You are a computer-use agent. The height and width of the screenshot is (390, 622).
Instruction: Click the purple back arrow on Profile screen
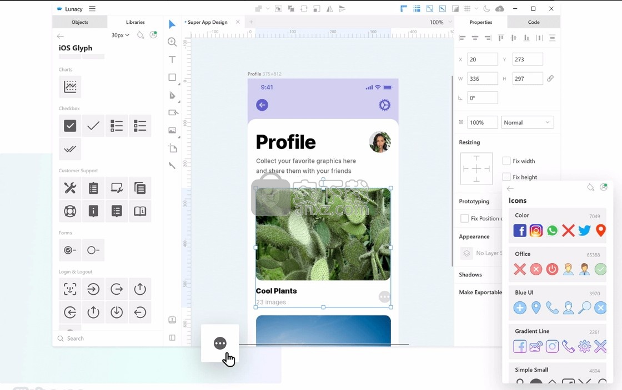(262, 105)
